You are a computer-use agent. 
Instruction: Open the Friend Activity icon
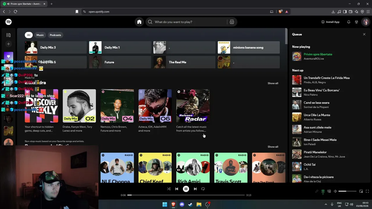357,22
